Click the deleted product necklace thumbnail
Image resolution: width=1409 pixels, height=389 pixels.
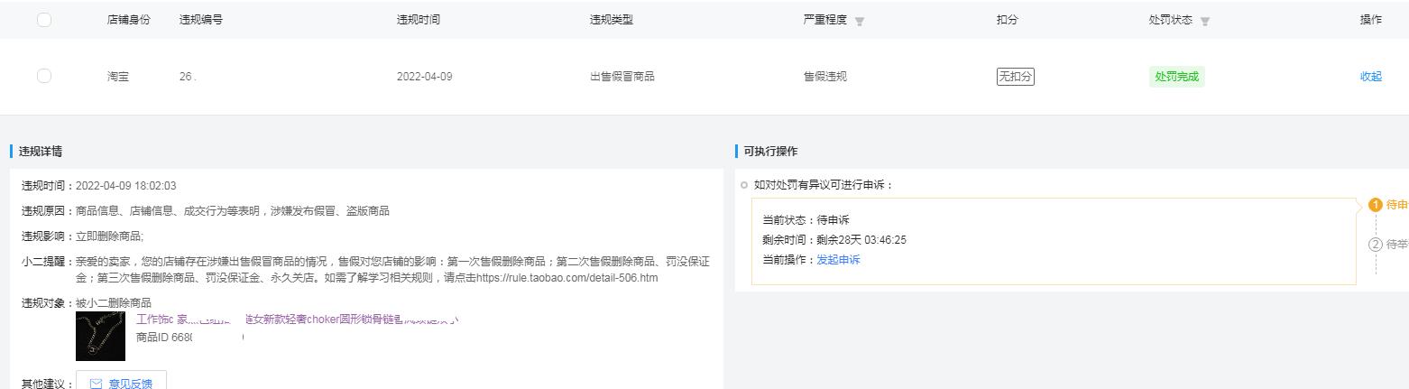(100, 337)
